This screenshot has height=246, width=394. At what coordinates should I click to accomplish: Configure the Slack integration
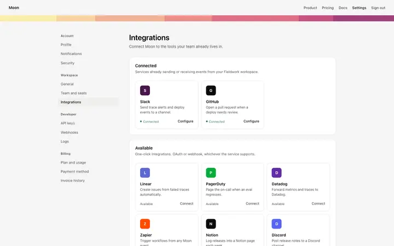(186, 121)
